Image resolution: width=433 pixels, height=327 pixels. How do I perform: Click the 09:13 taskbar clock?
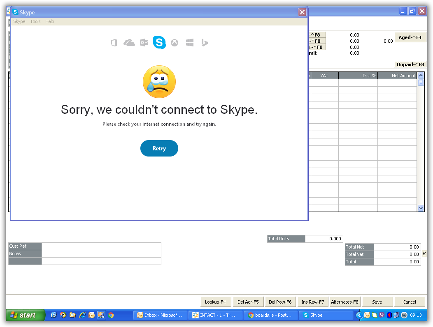coord(416,315)
